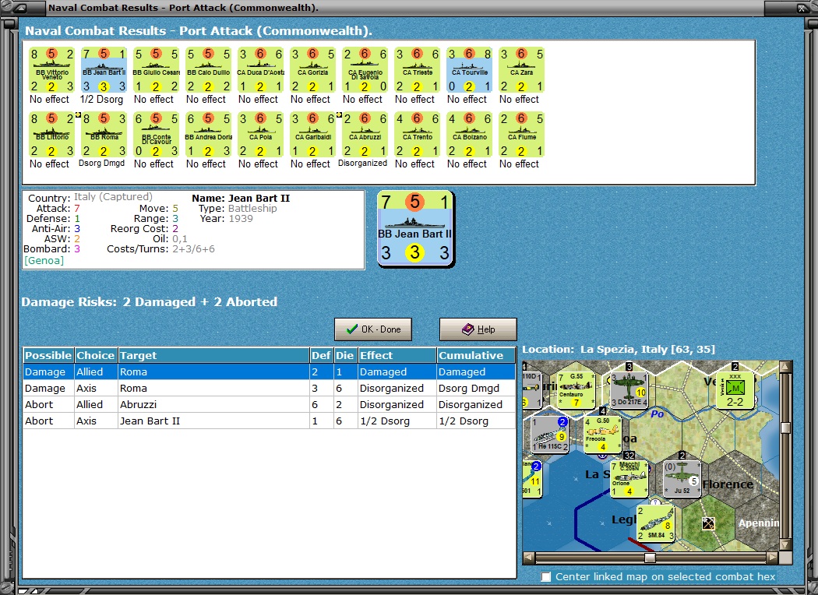The width and height of the screenshot is (818, 595).
Task: Enable center linked map on selected combat hex
Action: click(x=546, y=577)
